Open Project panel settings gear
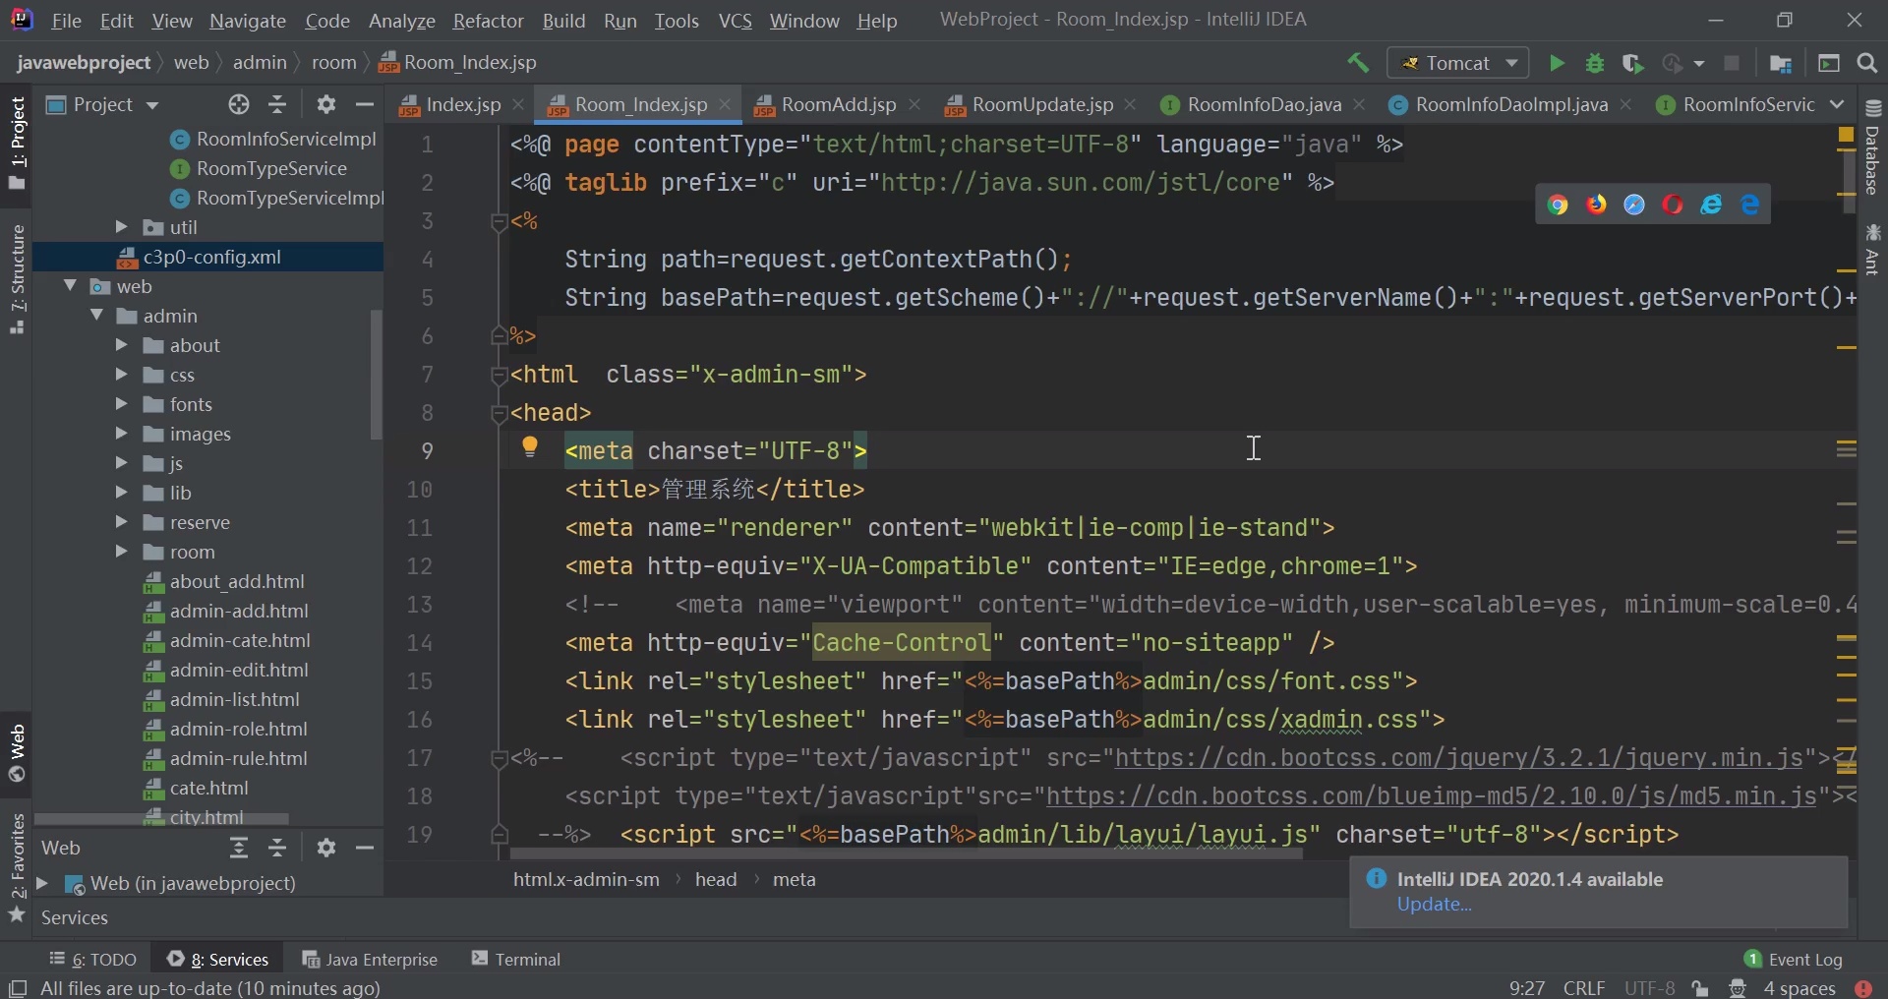This screenshot has height=999, width=1888. coord(326,105)
